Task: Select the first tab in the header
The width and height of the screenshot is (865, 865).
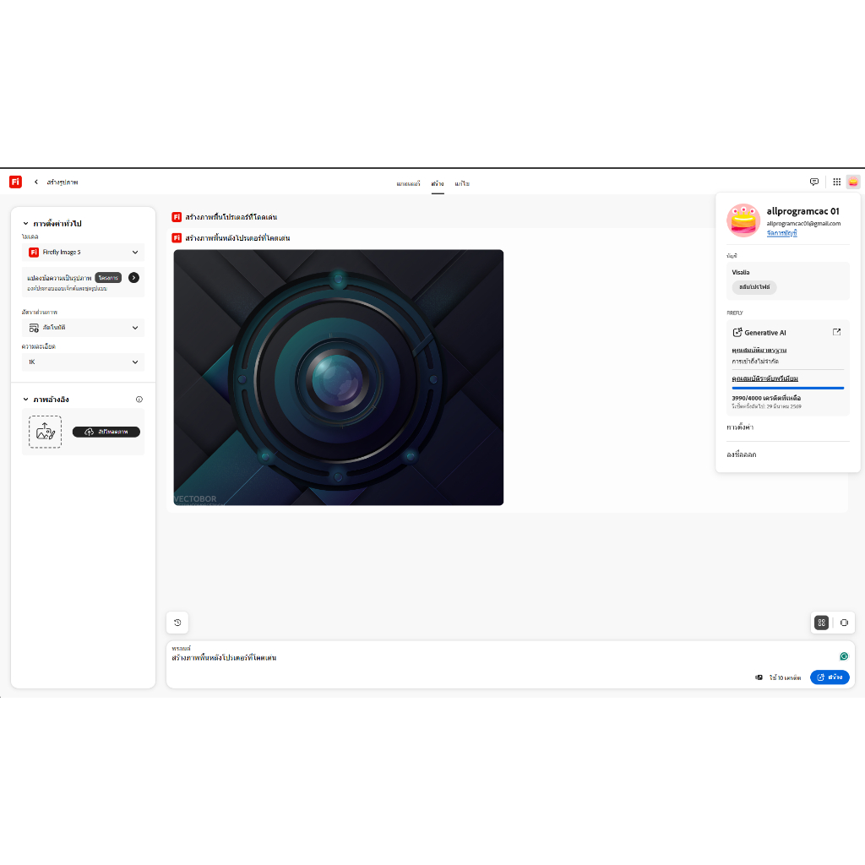Action: point(408,183)
